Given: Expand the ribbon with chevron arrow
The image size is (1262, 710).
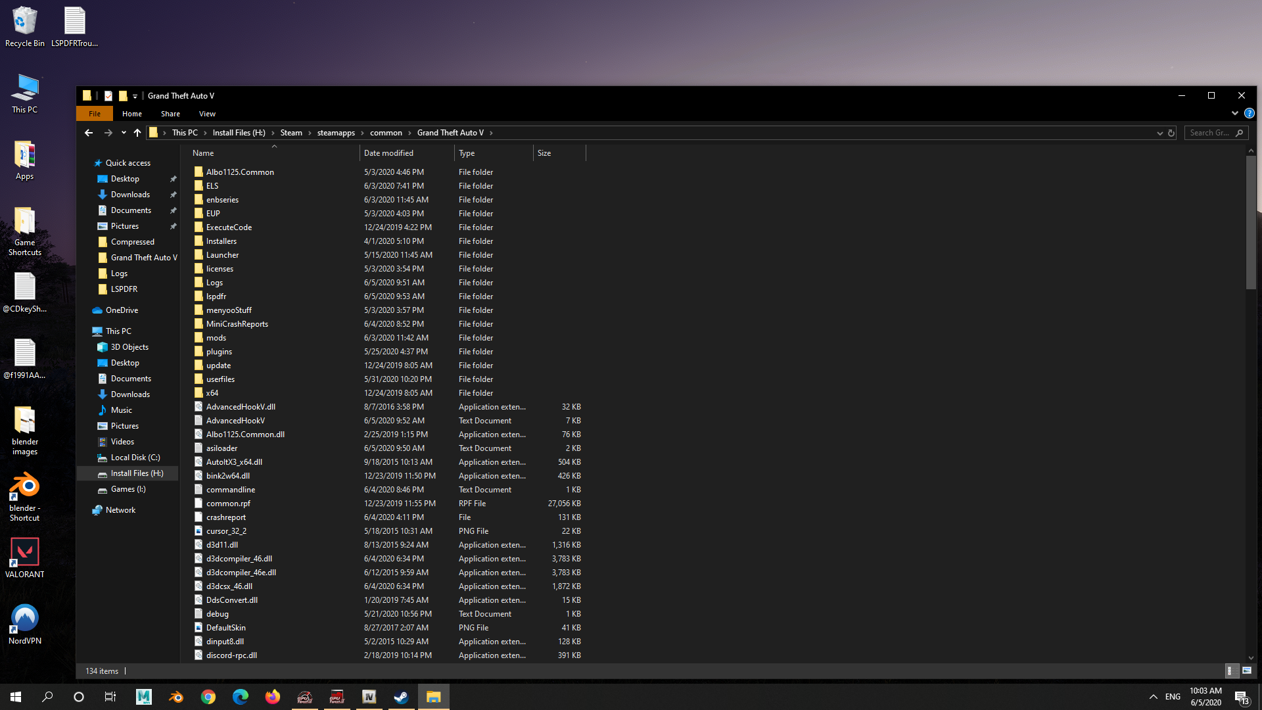Looking at the screenshot, I should tap(1234, 113).
